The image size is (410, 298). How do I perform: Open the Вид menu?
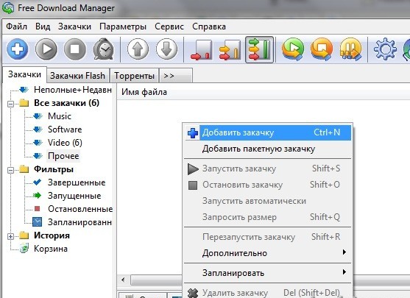point(43,26)
